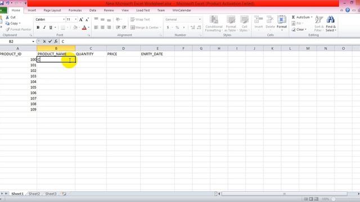Select the column D header
The height and width of the screenshot is (202, 360).
(123, 48)
